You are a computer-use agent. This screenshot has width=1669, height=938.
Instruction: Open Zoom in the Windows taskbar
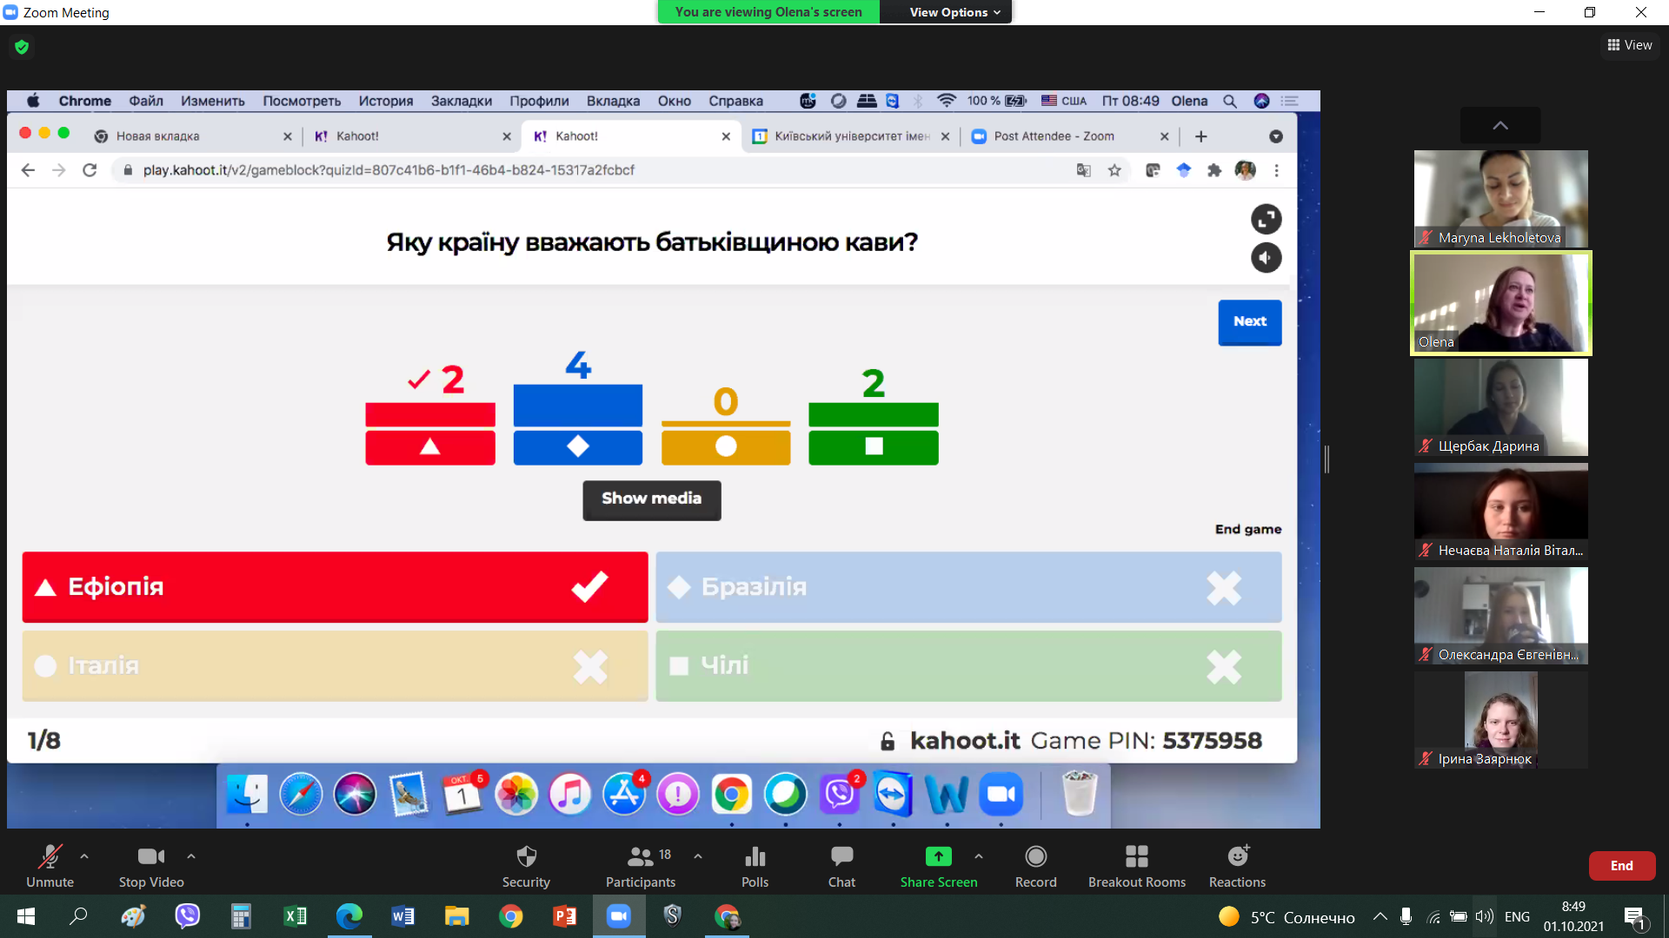[618, 916]
